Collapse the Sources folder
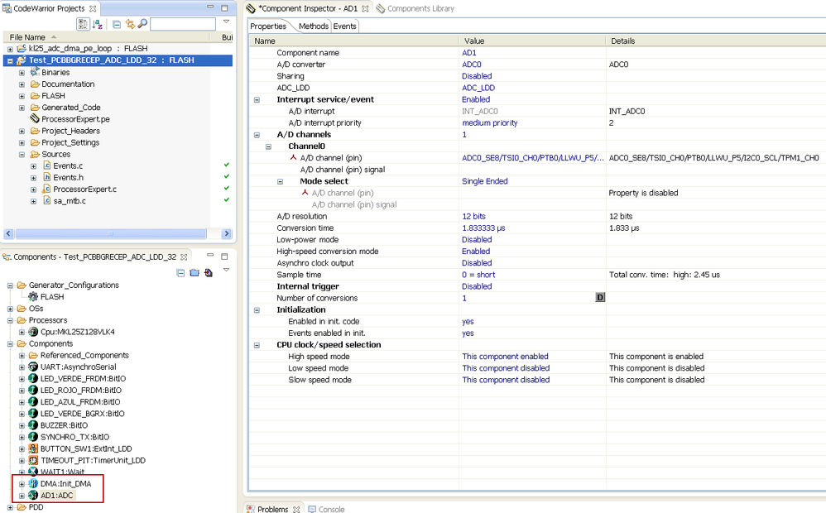The height and width of the screenshot is (513, 826). click(22, 155)
